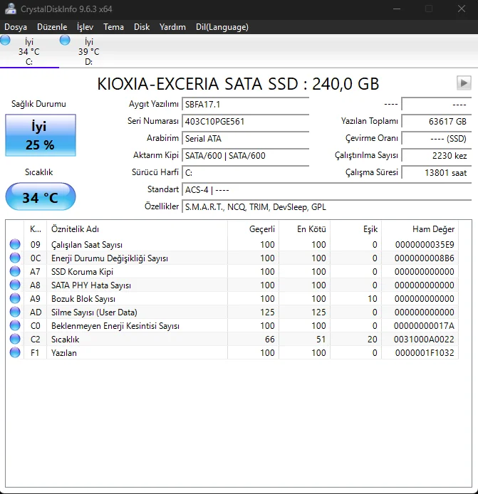Click status orb for Sıcaklık attribute row
The width and height of the screenshot is (478, 494).
[15, 340]
